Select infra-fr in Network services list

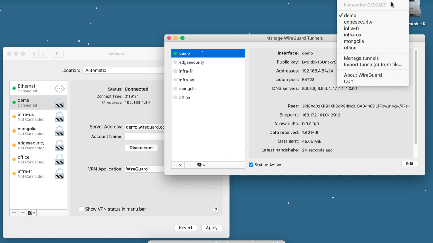point(38,174)
